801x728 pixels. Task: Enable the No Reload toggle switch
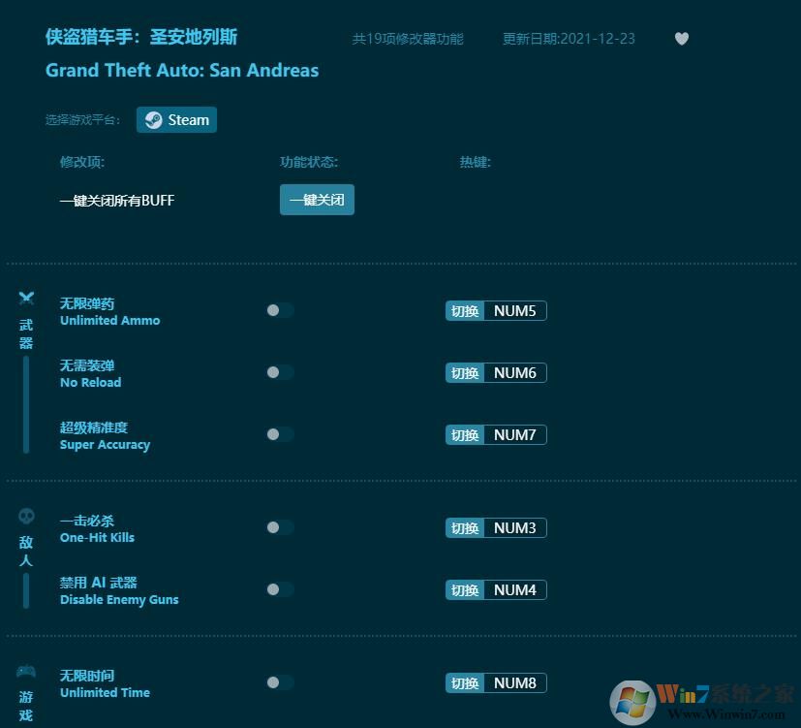coord(280,372)
